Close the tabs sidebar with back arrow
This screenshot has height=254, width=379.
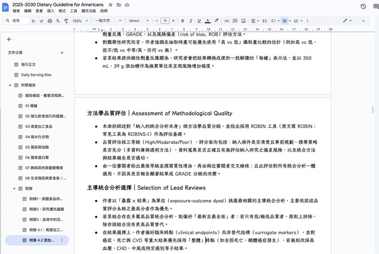(9, 40)
